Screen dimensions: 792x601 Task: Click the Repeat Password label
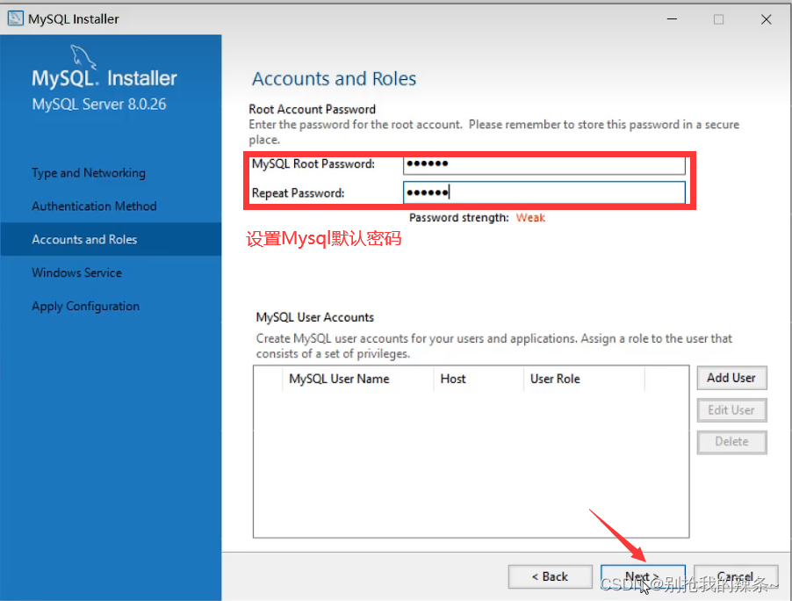tap(298, 193)
